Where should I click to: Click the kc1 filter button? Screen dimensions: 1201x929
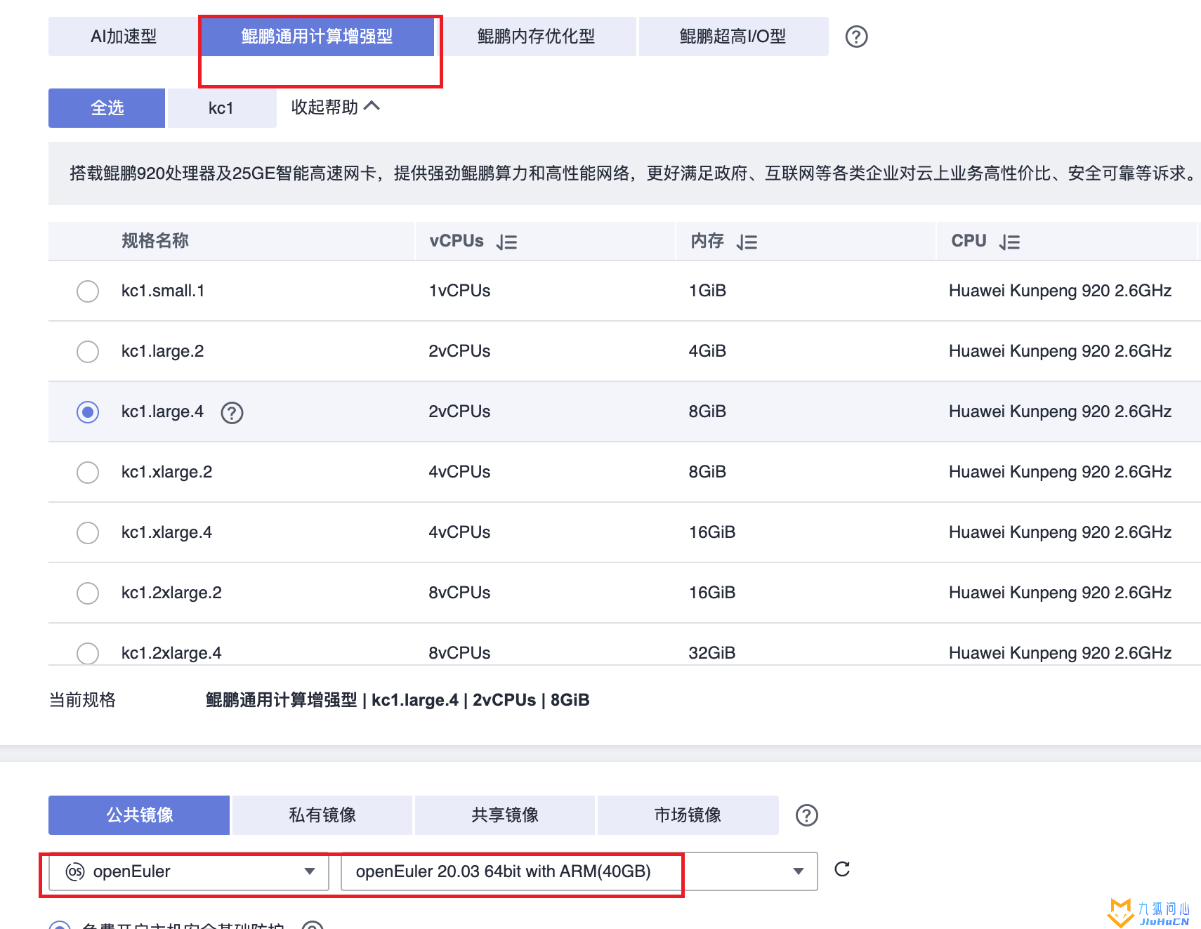click(221, 108)
